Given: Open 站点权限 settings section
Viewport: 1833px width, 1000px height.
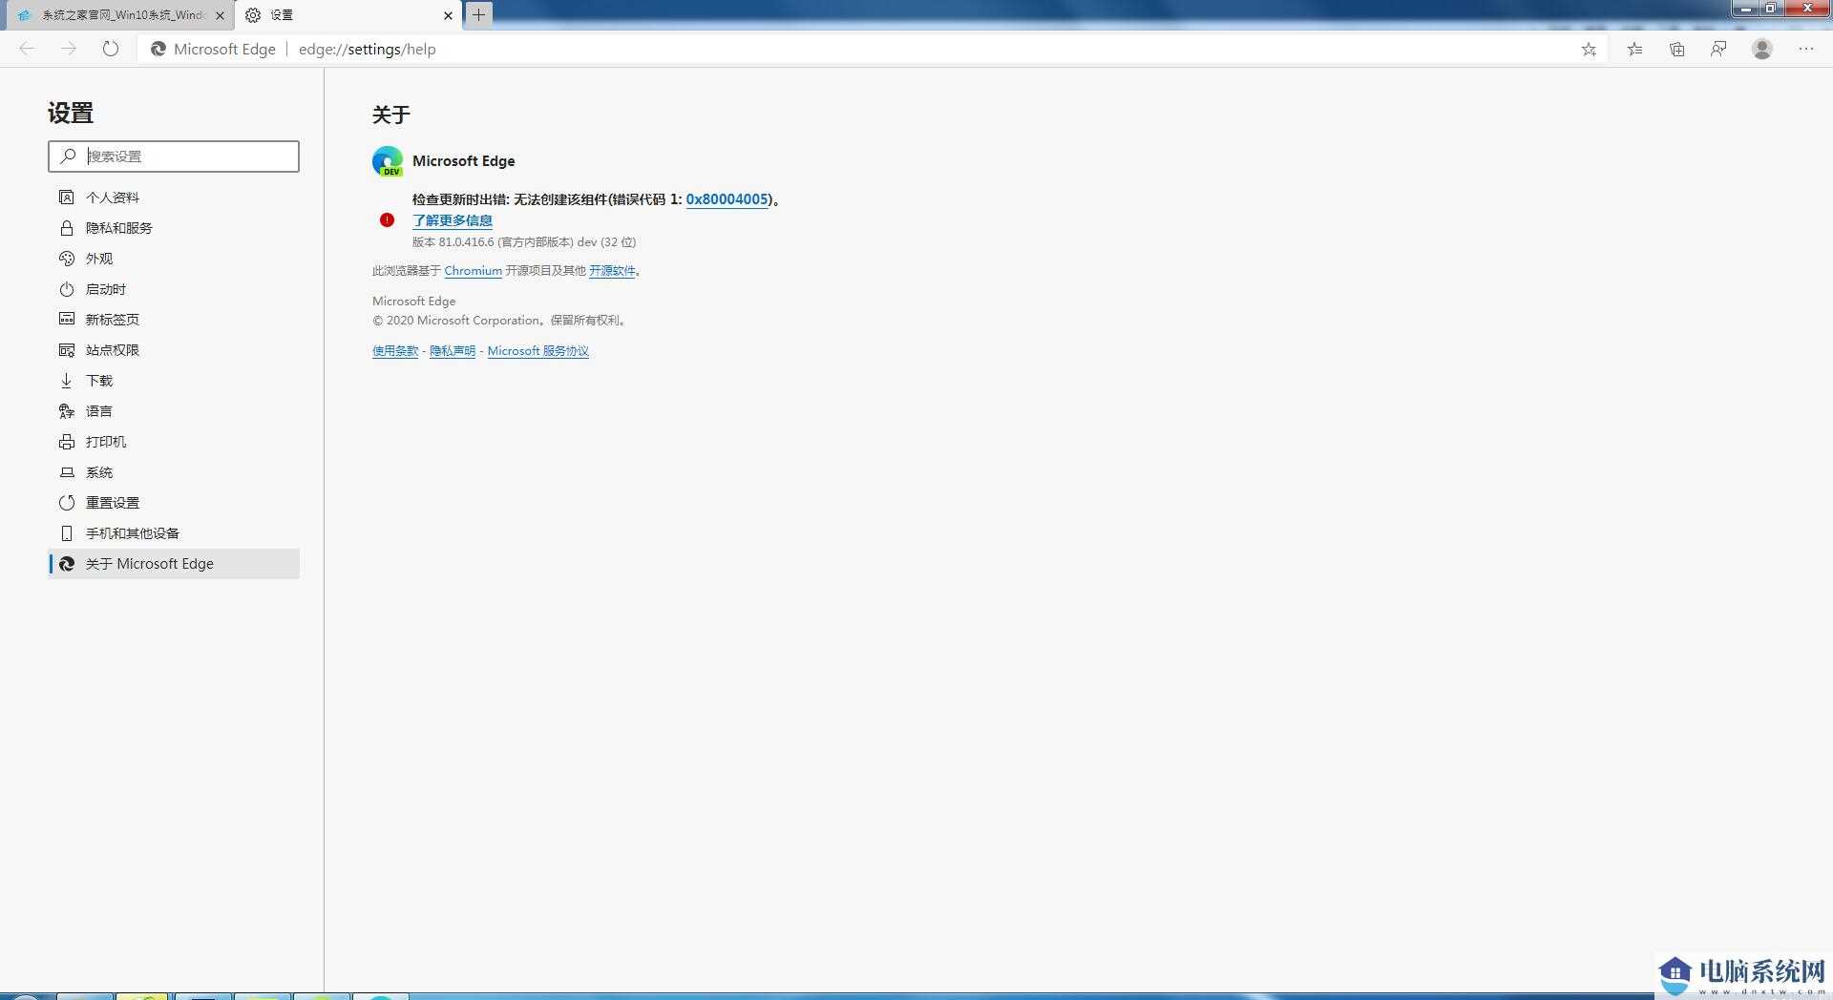Looking at the screenshot, I should 174,350.
